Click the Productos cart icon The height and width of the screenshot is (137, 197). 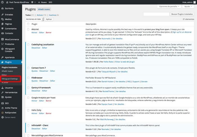point(2,44)
